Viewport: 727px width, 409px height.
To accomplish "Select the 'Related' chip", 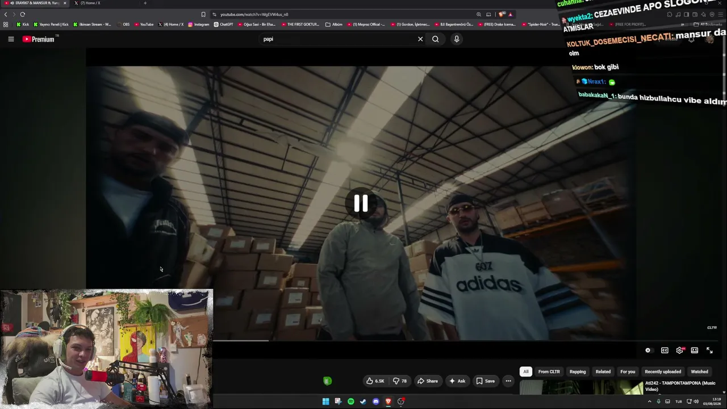I will click(x=603, y=372).
